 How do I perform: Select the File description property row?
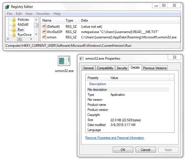coord(128,90)
